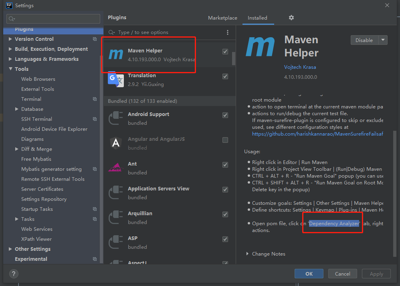Click the Arquillian plugin icon
Image resolution: width=400 pixels, height=286 pixels.
116,217
